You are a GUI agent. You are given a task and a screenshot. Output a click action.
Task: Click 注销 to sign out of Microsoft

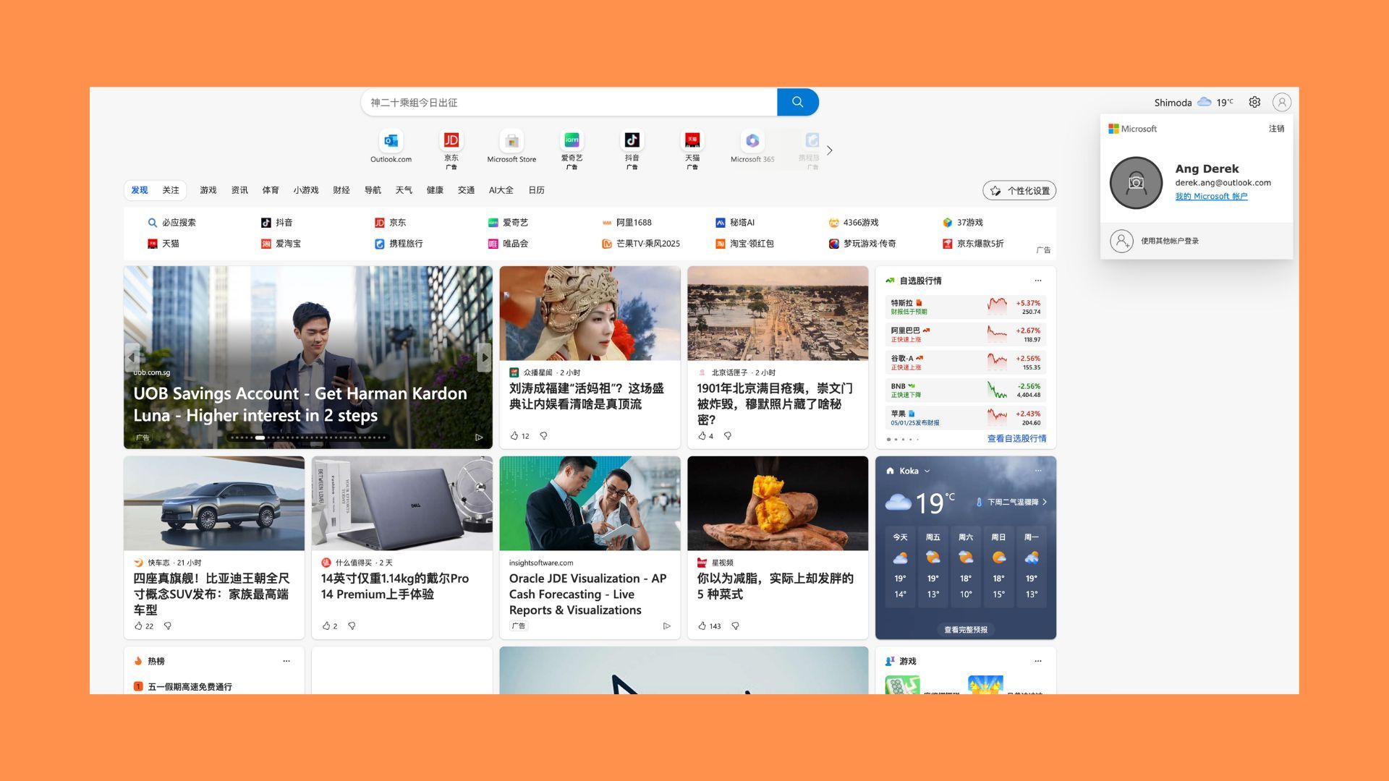point(1277,128)
